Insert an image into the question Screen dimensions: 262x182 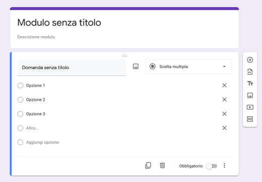tap(136, 66)
